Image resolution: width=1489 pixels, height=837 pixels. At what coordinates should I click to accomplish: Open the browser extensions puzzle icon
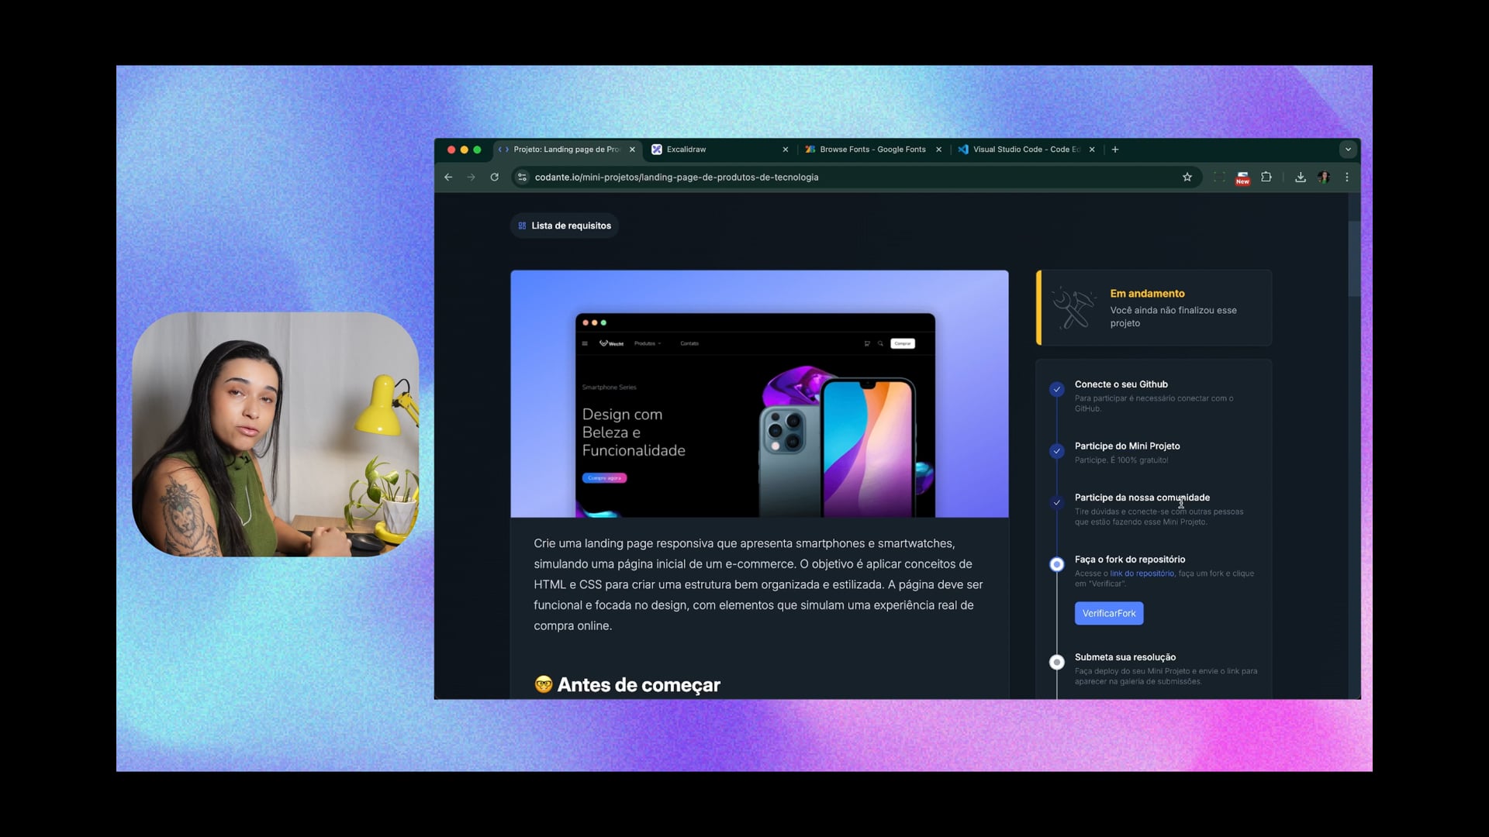pyautogui.click(x=1266, y=177)
